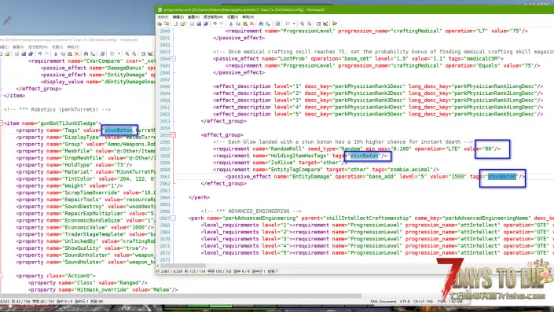Screen dimensions: 554x312
Task: Click code folding icon in front toolbar
Action: (288, 24)
